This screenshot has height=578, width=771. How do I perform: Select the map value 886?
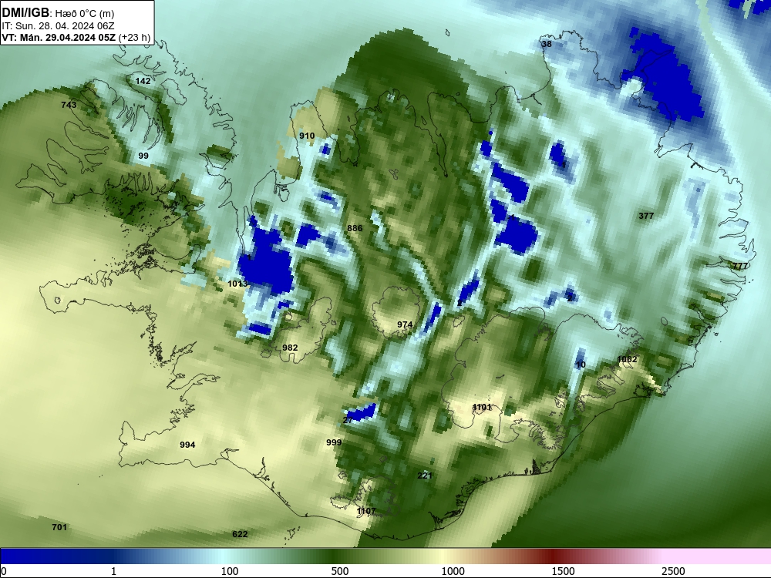click(355, 228)
